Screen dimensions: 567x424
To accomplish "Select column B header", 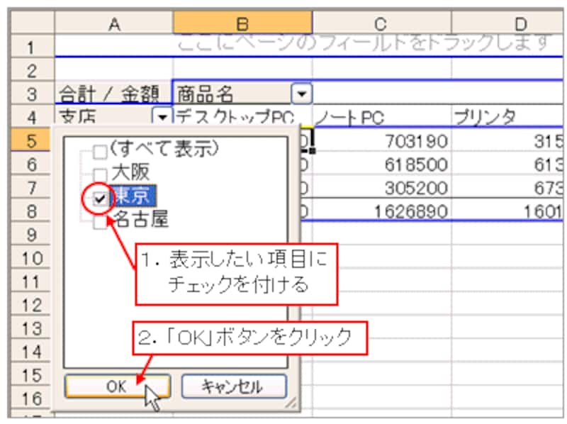I will 242,24.
